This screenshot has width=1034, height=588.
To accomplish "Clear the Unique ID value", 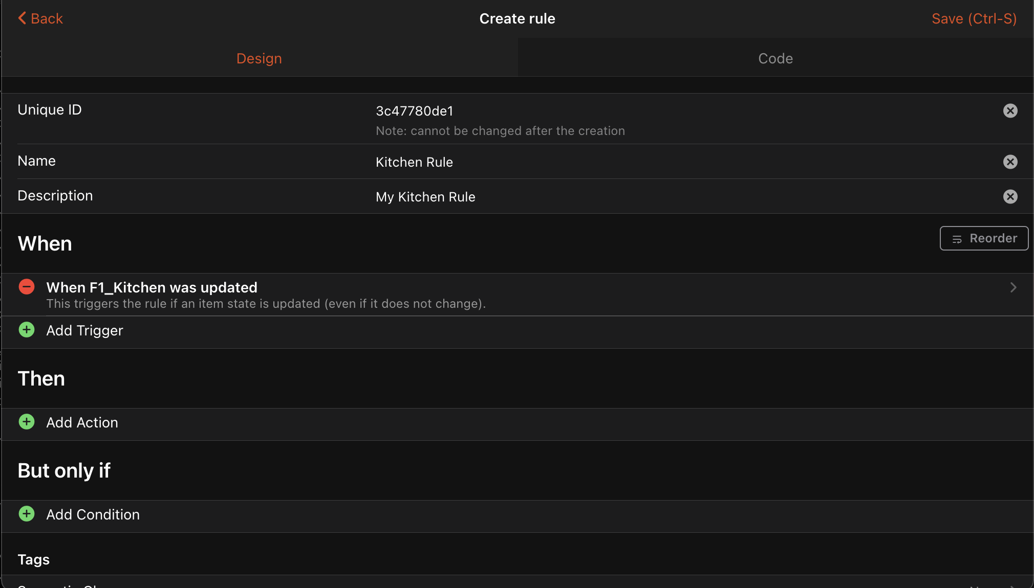I will coord(1010,110).
